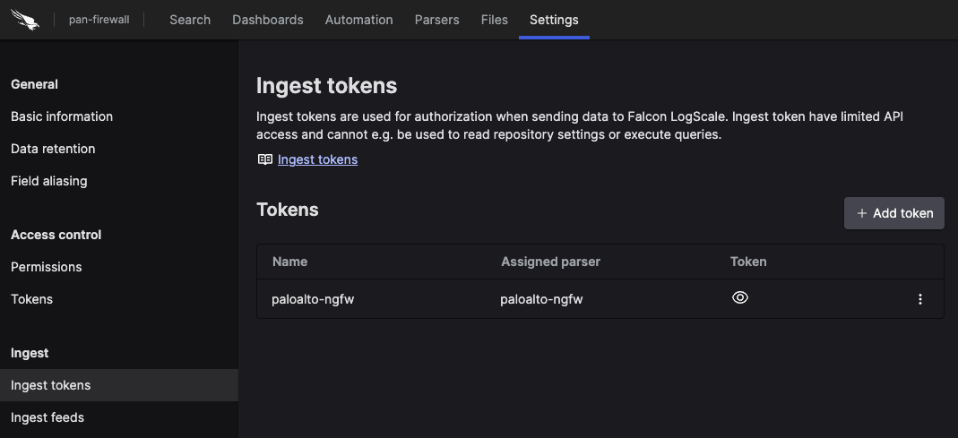Open Field aliasing settings
The image size is (958, 438).
(49, 181)
